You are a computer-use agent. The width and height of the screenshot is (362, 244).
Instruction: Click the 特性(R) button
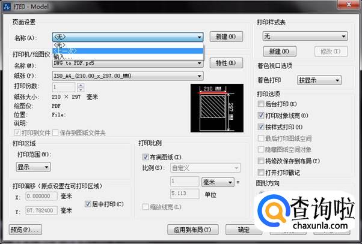point(226,63)
